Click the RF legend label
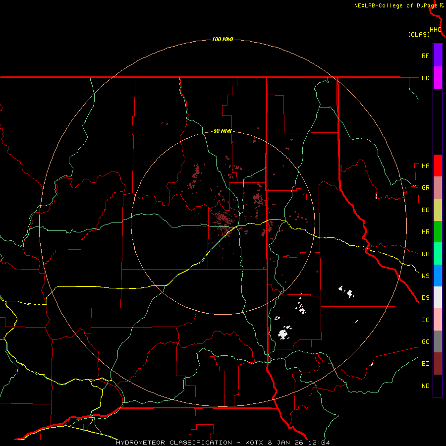This screenshot has height=446, width=446. click(425, 56)
